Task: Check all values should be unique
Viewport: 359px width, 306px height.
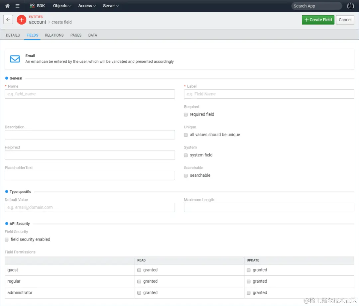Action: (186, 135)
